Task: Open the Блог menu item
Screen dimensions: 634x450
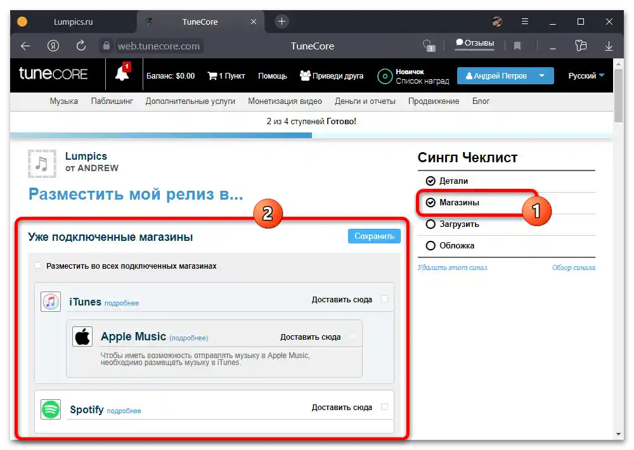Action: click(x=481, y=101)
